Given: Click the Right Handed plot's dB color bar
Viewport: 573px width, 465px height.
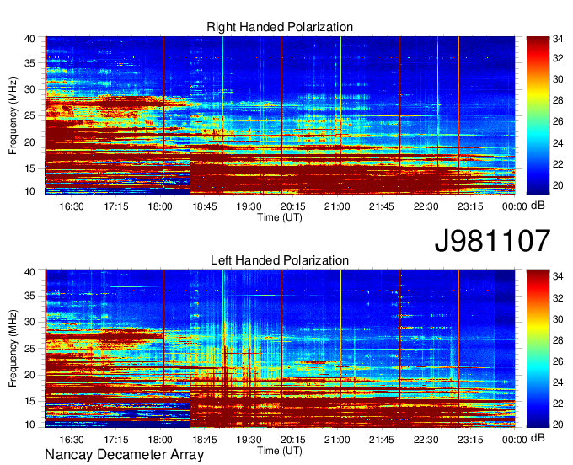Looking at the screenshot, I should coord(538,115).
